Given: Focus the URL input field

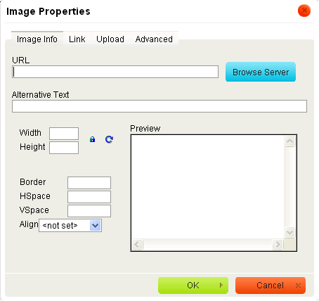Looking at the screenshot, I should [115, 72].
